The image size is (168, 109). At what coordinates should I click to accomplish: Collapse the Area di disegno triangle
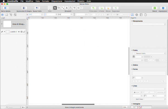coord(2,24)
